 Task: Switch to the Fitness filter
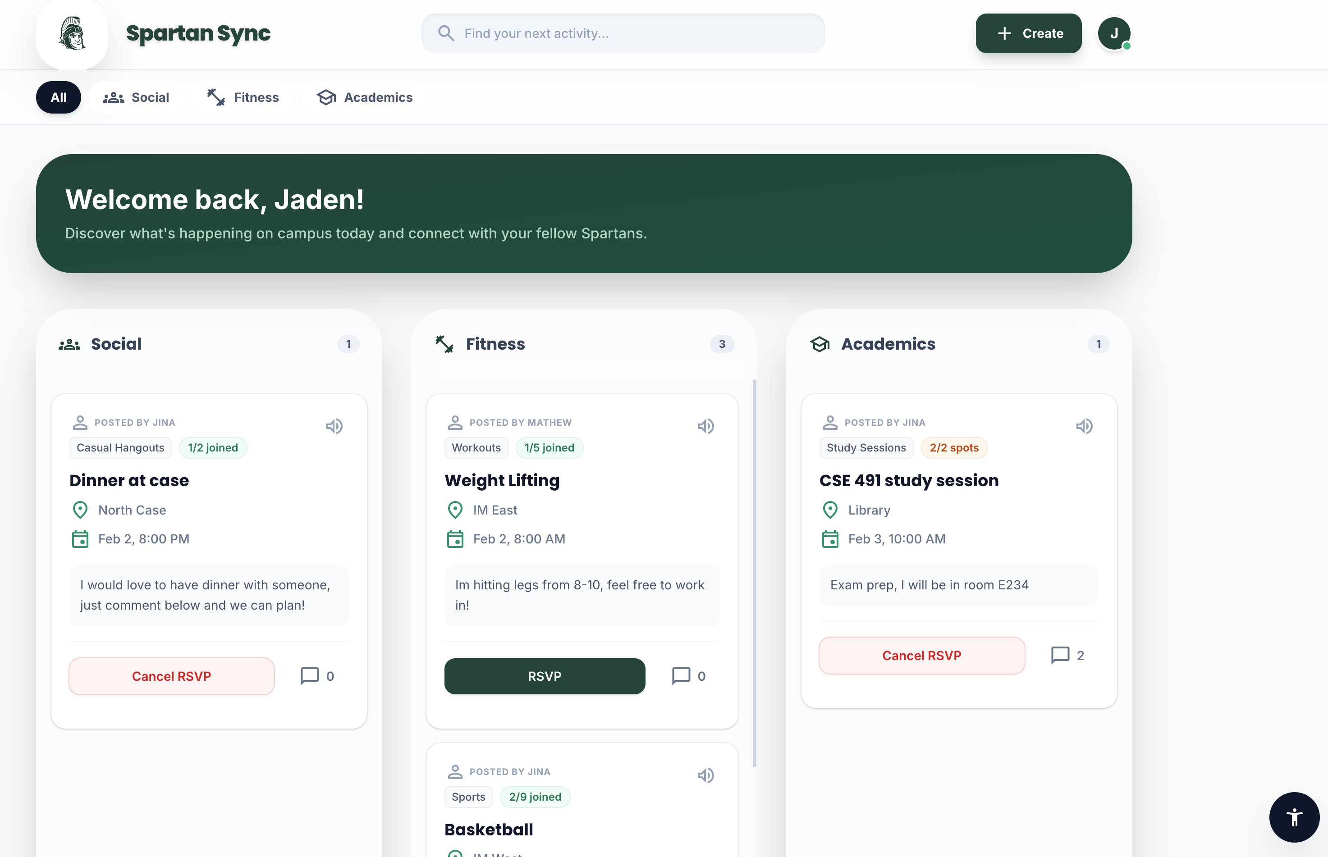(243, 97)
